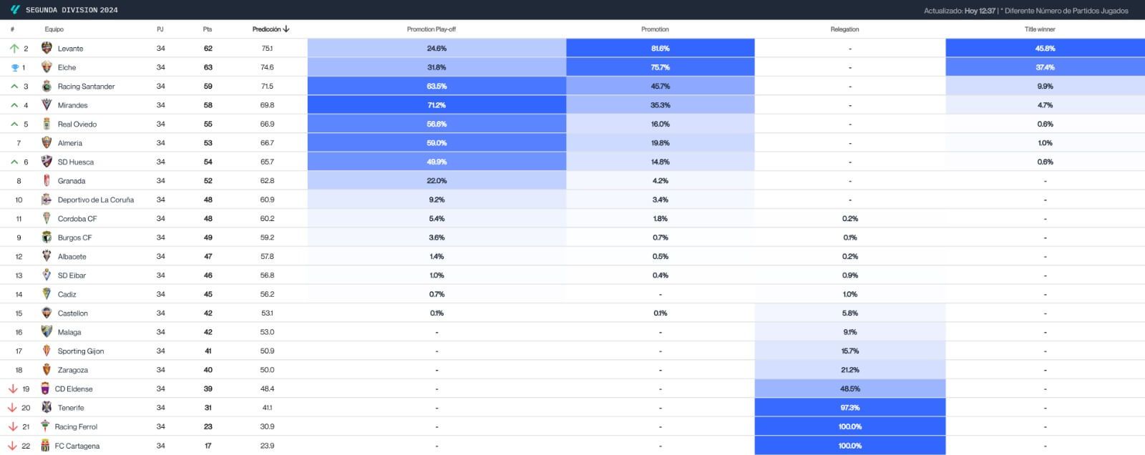Open the Sporting Gijon team link
The image size is (1145, 455).
[x=81, y=351]
